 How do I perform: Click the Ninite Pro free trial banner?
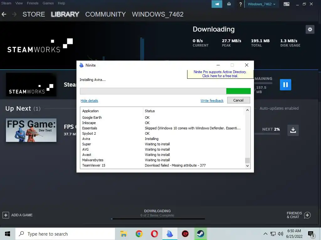pos(220,74)
